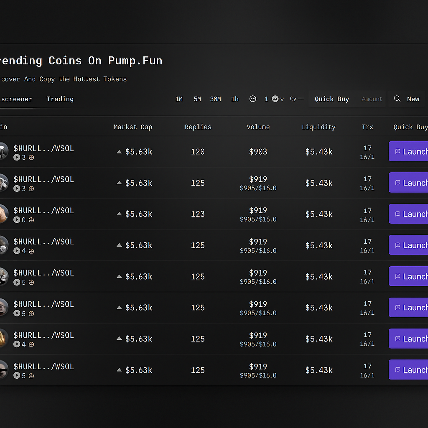Click '$HURLL../WSOL' in the 120-replies row

coord(43,148)
